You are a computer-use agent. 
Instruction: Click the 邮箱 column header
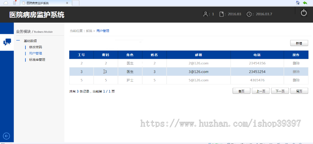(x=199, y=55)
